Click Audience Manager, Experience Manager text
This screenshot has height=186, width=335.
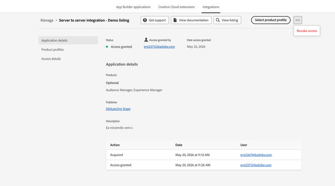click(x=134, y=90)
